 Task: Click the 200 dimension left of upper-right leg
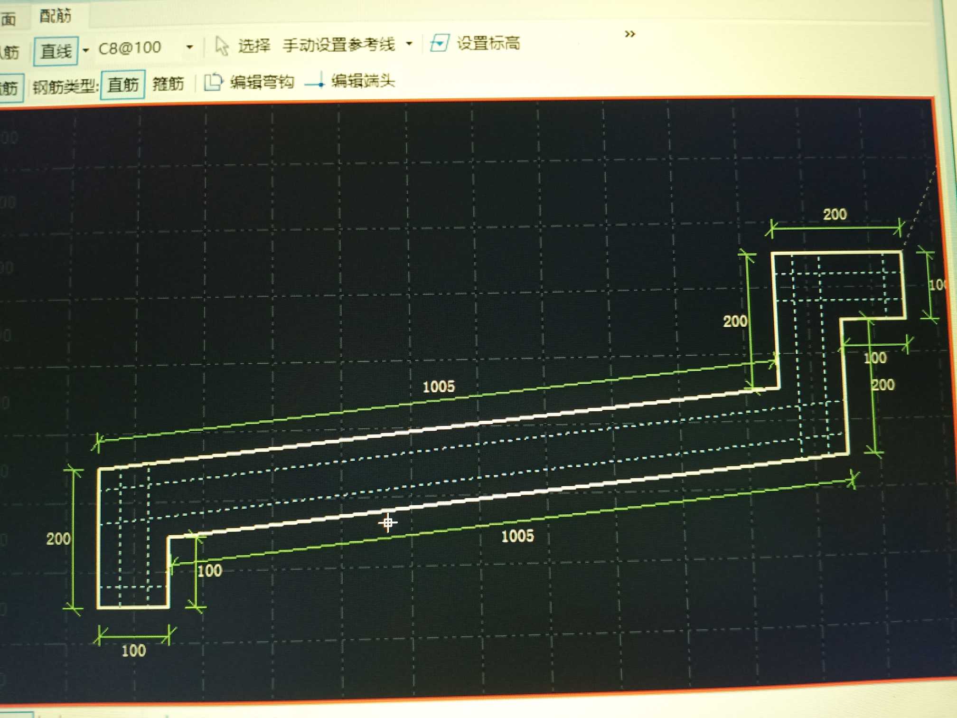point(735,321)
